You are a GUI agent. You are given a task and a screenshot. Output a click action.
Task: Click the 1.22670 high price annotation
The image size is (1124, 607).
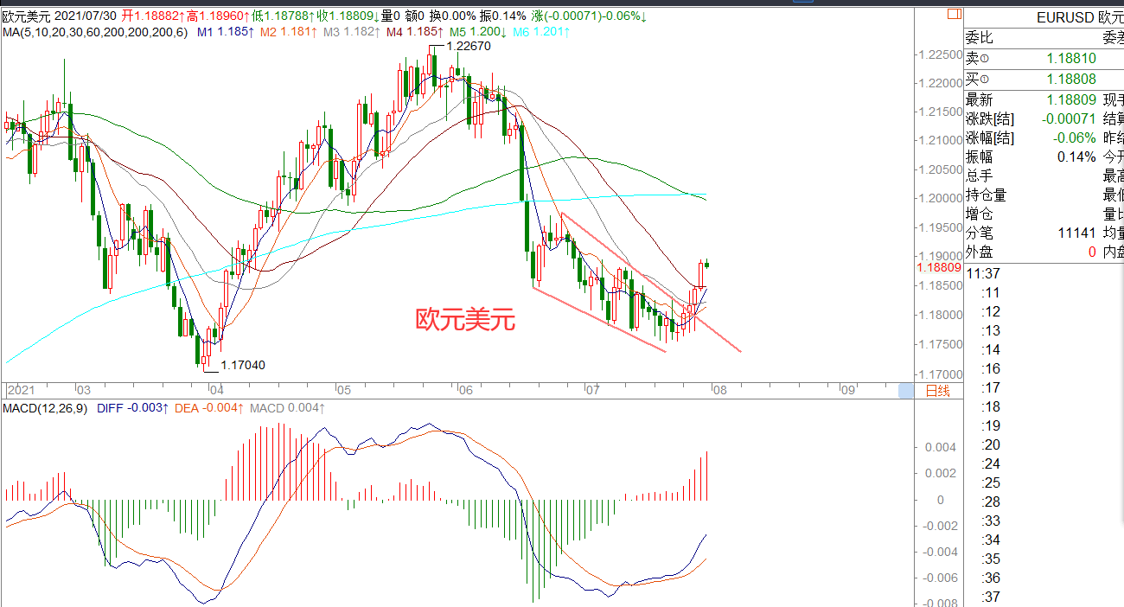click(468, 47)
